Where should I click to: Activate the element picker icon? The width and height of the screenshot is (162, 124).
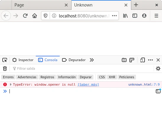tap(5, 60)
